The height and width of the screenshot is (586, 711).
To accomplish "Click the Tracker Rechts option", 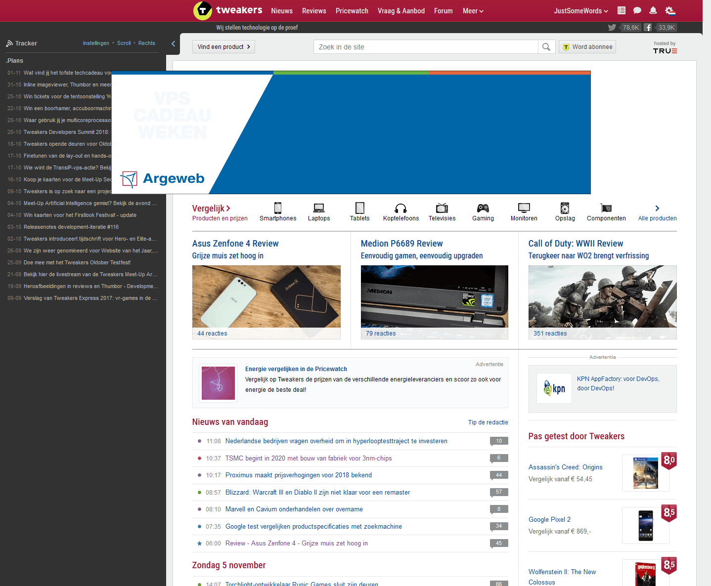I will click(147, 43).
